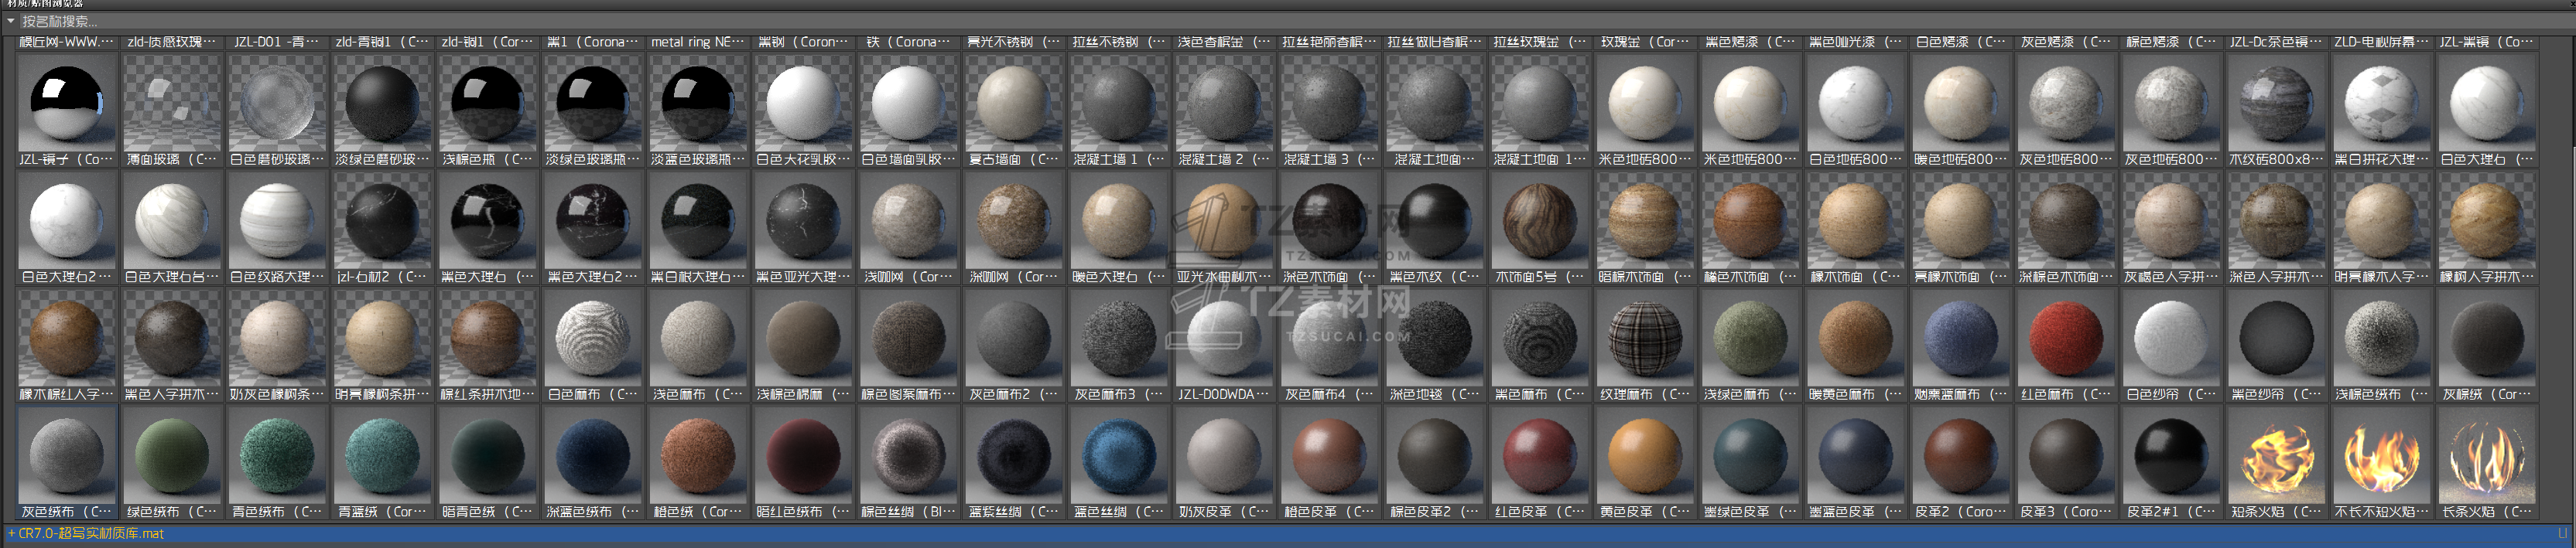Click the search by name field

pyautogui.click(x=300, y=21)
